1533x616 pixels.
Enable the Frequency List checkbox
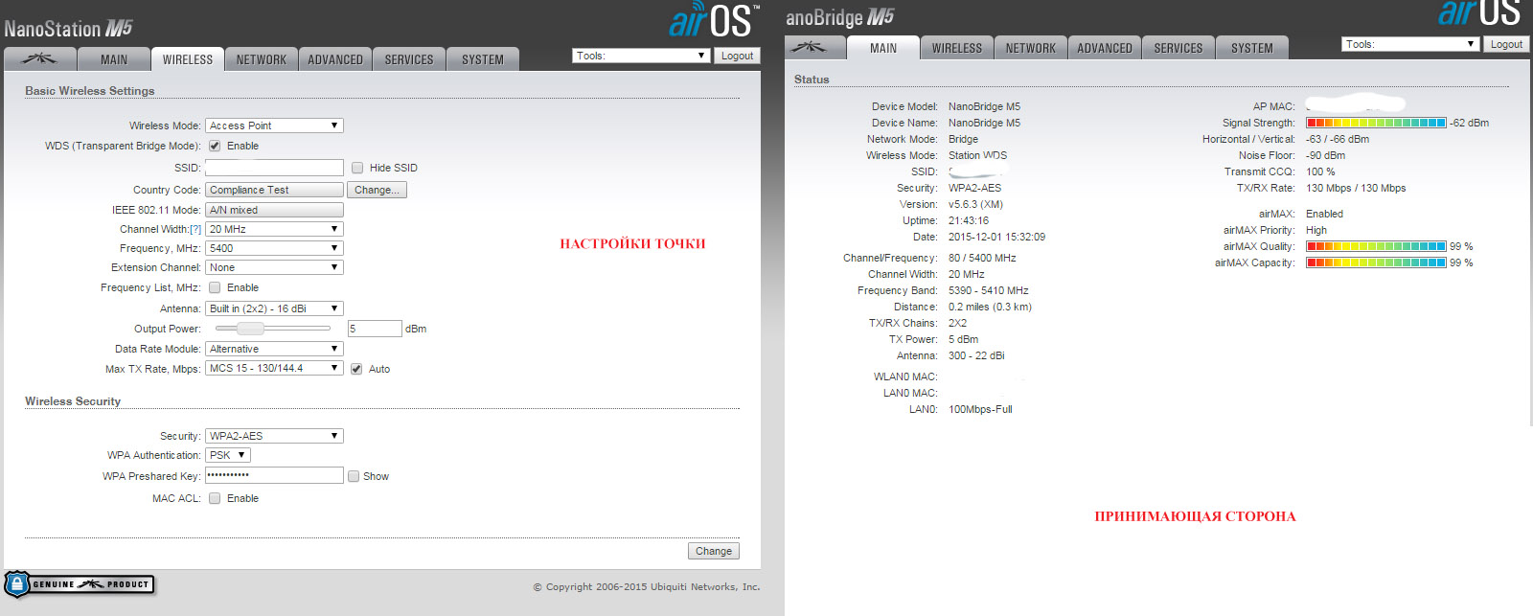(215, 287)
